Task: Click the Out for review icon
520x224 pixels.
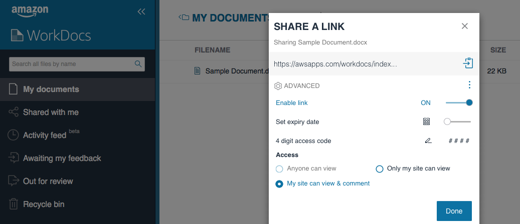Action: point(13,181)
